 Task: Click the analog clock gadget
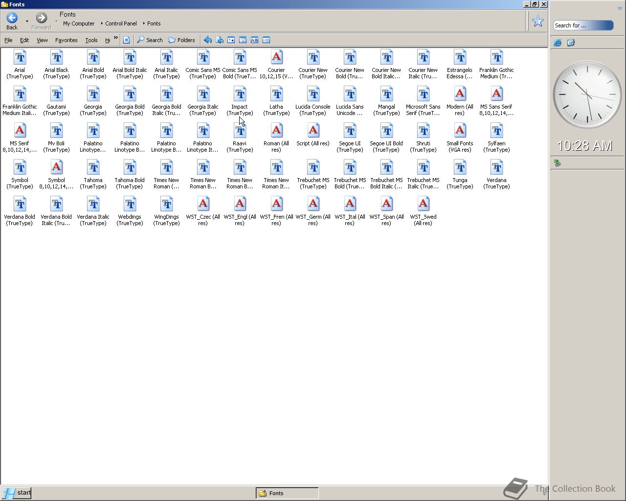click(587, 95)
